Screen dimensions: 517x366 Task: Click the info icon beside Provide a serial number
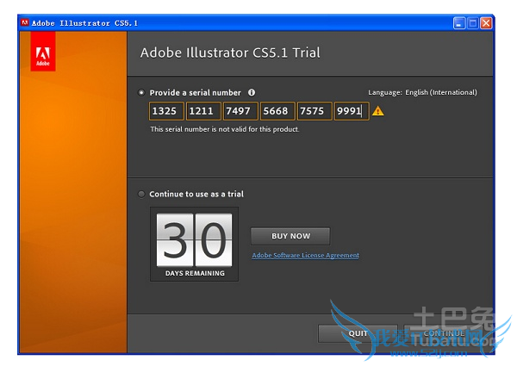point(252,92)
